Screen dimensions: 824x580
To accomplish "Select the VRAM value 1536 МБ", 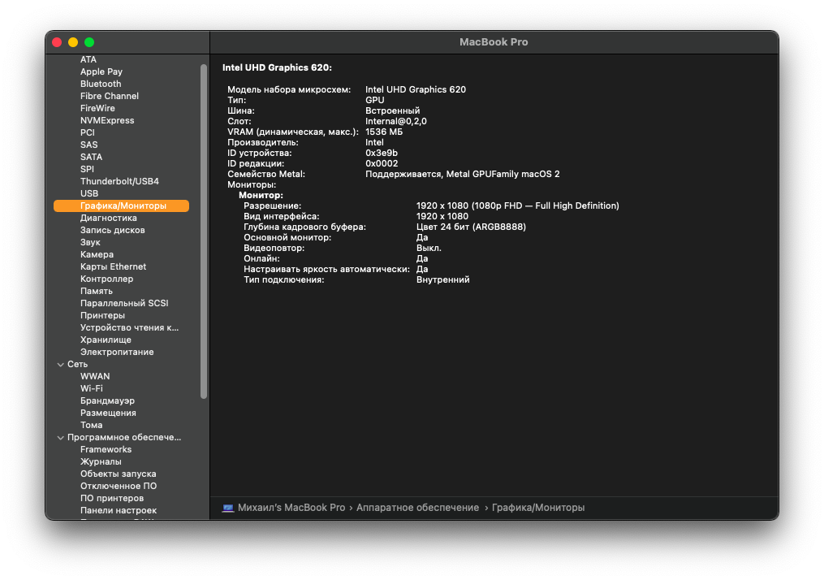I will point(384,132).
